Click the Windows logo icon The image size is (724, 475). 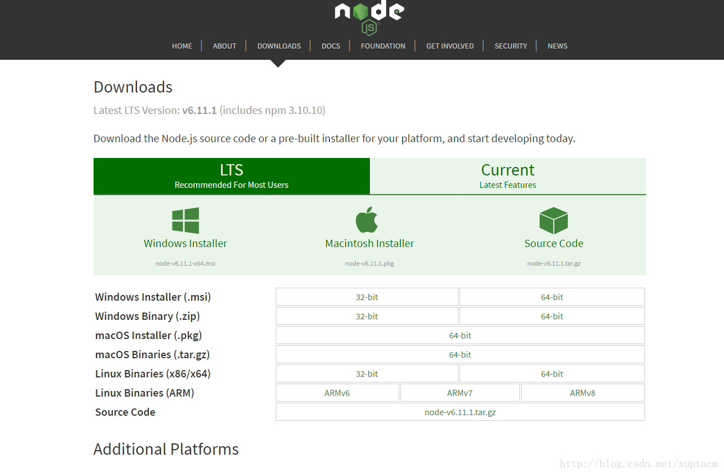pyautogui.click(x=186, y=220)
